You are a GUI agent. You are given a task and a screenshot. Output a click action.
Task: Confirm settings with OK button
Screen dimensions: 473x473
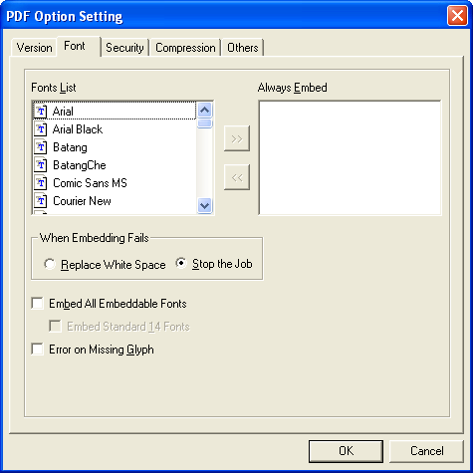[x=346, y=451]
